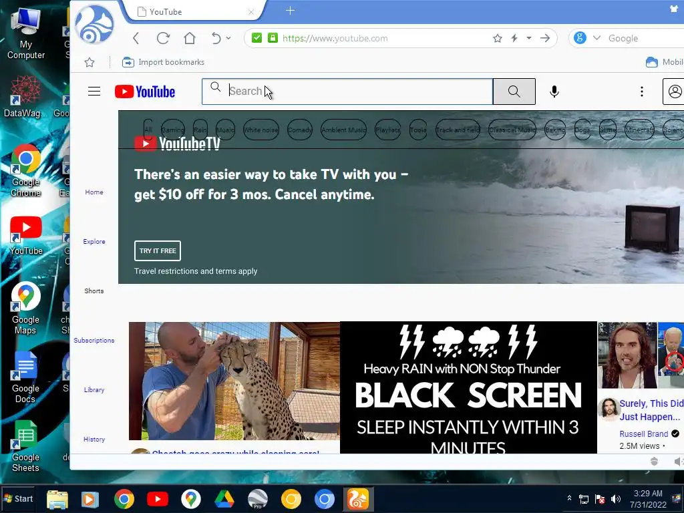
Task: Close the YouTube tab
Action: (251, 12)
